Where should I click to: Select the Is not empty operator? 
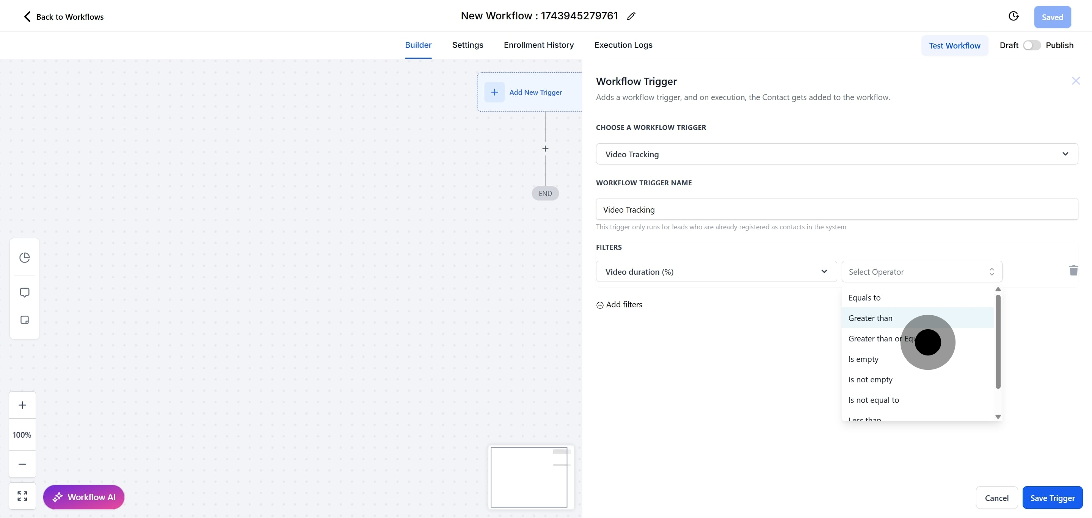917,379
